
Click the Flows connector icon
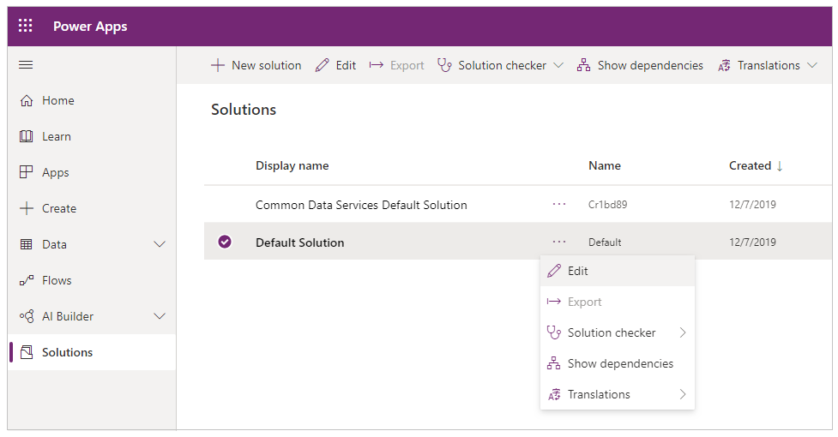[x=27, y=280]
